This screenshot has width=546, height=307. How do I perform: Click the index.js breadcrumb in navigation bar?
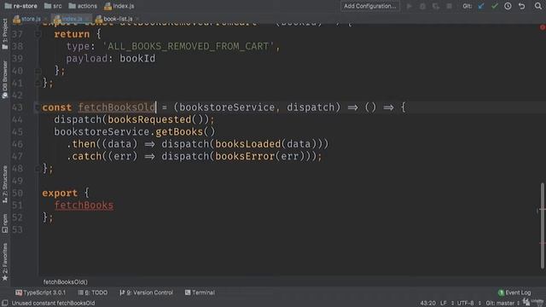pyautogui.click(x=119, y=6)
